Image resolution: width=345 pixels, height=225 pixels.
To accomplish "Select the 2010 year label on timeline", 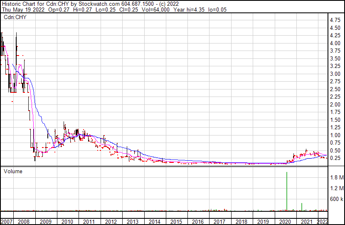I will pyautogui.click(x=67, y=222).
